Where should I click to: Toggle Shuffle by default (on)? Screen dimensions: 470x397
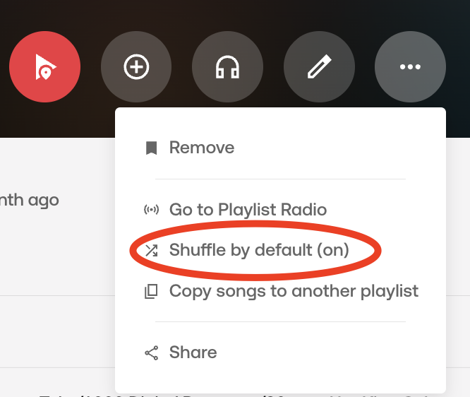[258, 250]
